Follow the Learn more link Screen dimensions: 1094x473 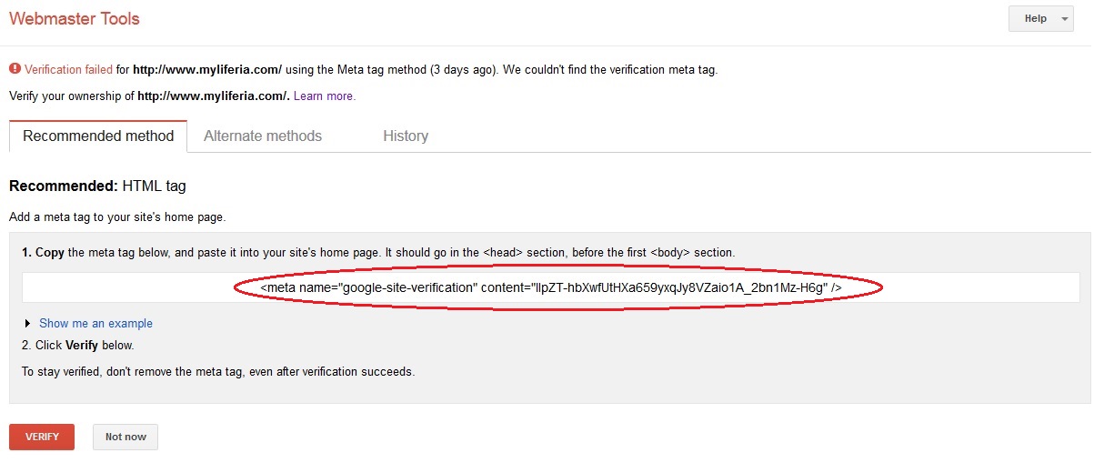click(325, 96)
